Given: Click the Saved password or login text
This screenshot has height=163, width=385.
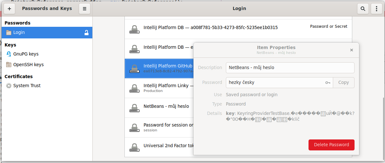Looking at the screenshot, I should tap(252, 95).
